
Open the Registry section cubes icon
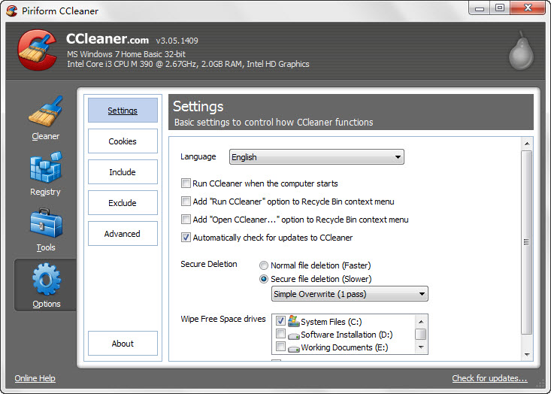pos(46,168)
